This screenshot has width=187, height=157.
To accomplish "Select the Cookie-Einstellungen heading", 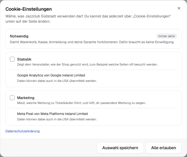I will [29, 9].
